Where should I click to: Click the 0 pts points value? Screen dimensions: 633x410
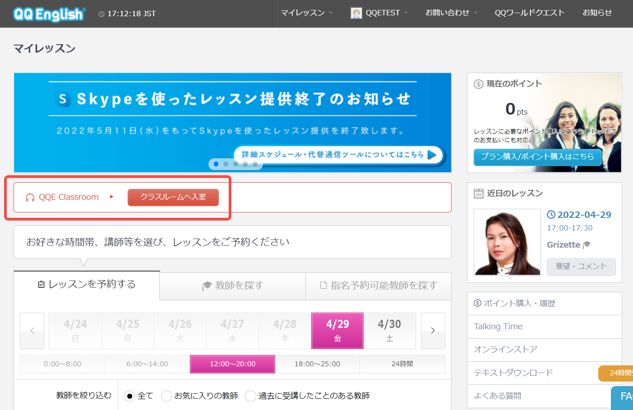click(x=516, y=109)
